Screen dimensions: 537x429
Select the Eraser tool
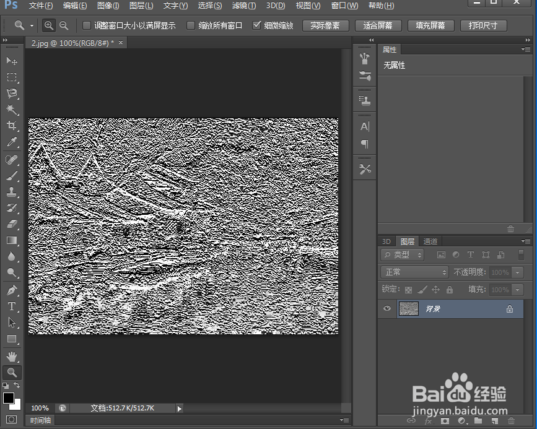pyautogui.click(x=12, y=224)
